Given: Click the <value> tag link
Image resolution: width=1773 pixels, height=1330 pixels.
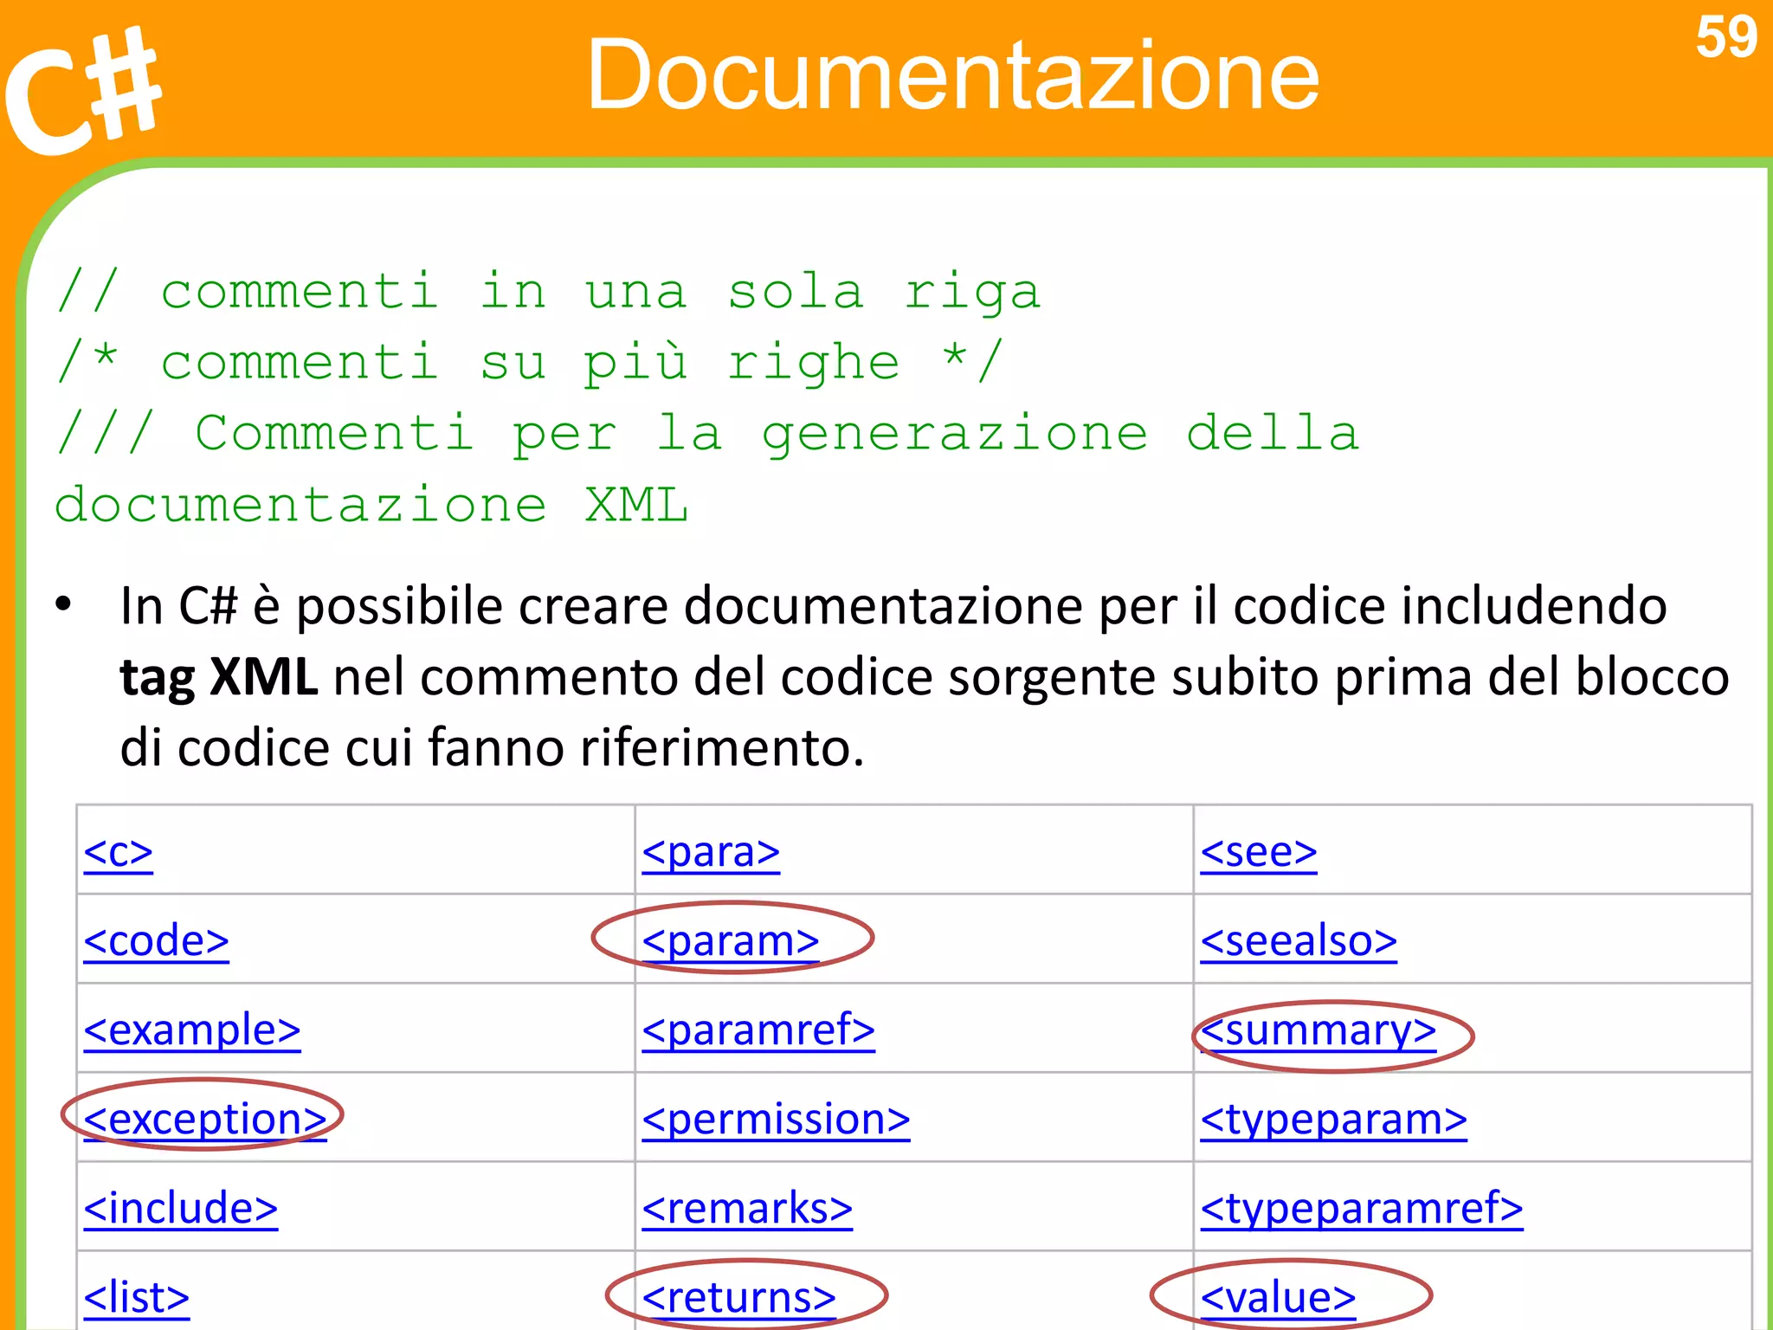Looking at the screenshot, I should 1279,1297.
